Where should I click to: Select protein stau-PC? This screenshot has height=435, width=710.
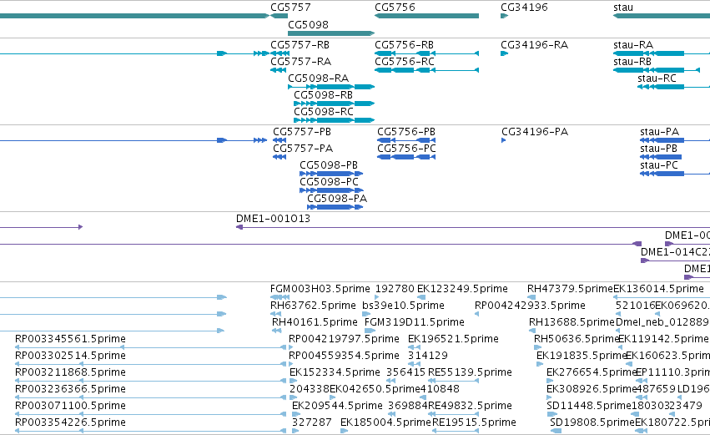tap(659, 165)
